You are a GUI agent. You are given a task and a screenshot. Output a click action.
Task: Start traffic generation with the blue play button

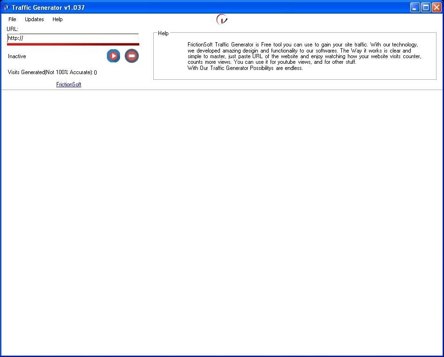tap(113, 56)
